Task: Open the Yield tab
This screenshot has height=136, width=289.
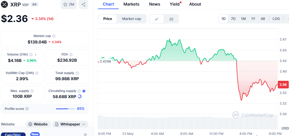Action: 175,4
